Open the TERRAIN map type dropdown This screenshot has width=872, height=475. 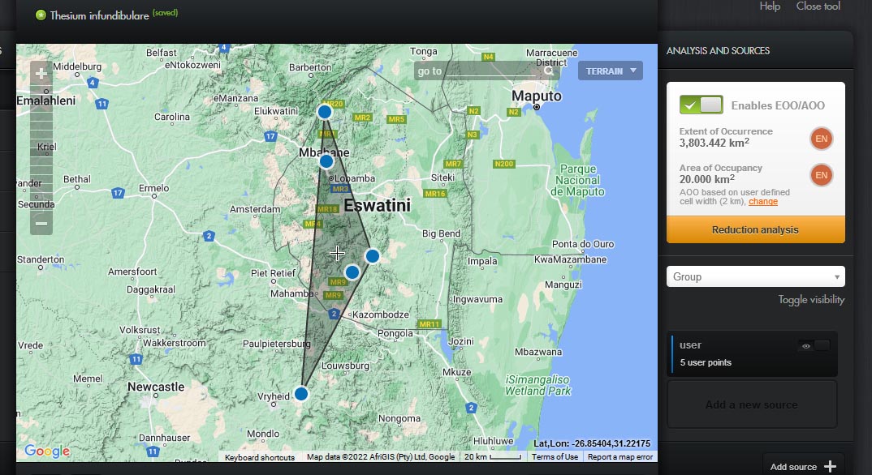click(610, 71)
